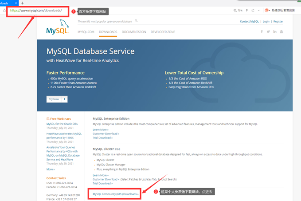Viewport: 301px width, 201px height.
Task: Click Lower Total Cost of Ownership heading
Action: click(x=194, y=73)
